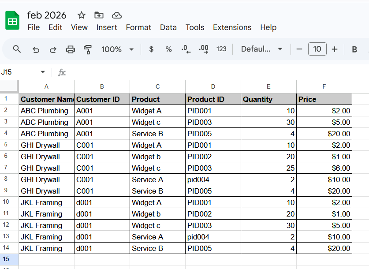
Task: Click the font size input field
Action: coord(317,49)
